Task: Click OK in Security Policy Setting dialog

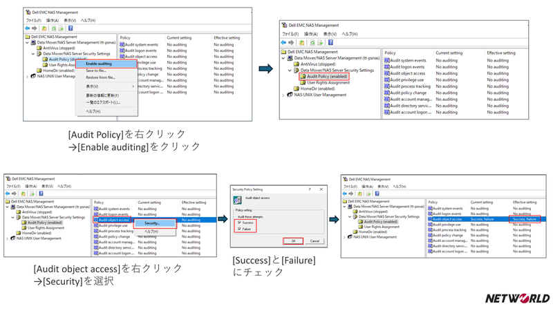Action: [293, 241]
